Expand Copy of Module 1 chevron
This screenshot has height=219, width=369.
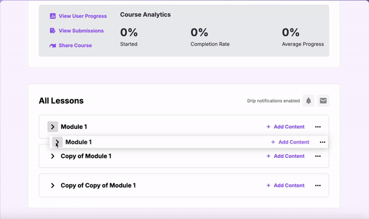[52, 156]
